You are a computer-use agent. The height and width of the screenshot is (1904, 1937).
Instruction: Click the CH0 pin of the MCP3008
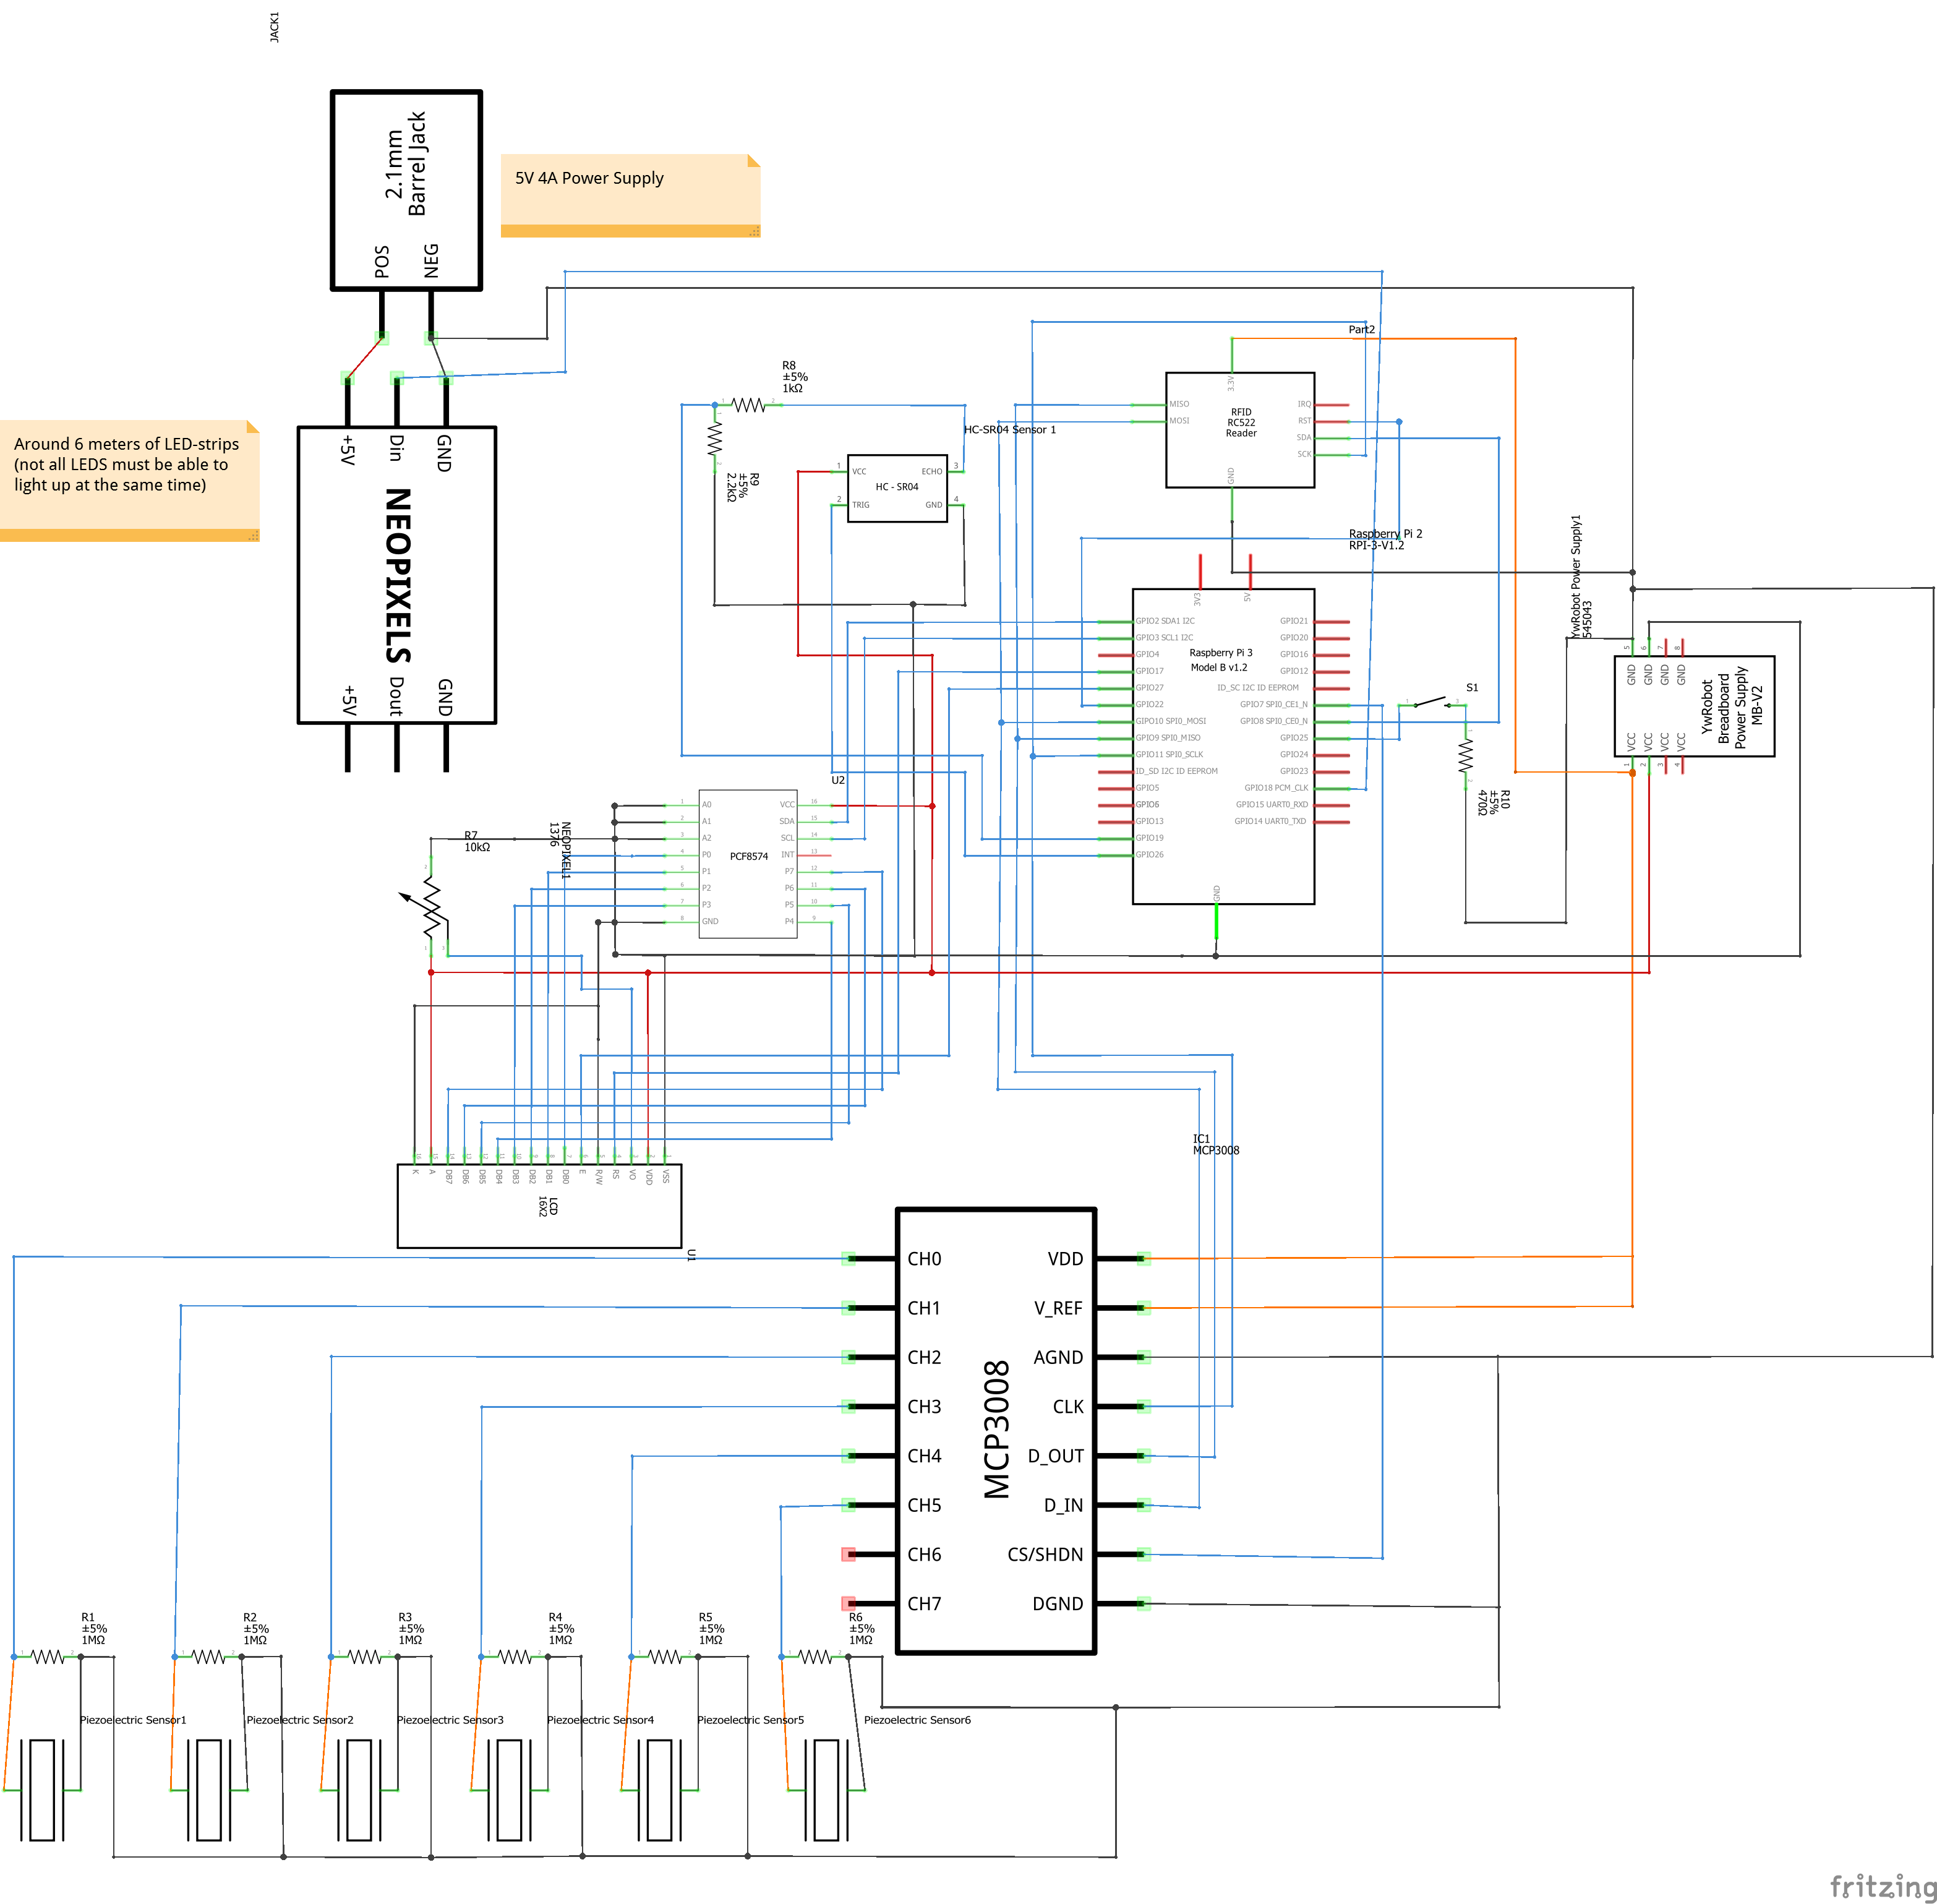[x=849, y=1259]
